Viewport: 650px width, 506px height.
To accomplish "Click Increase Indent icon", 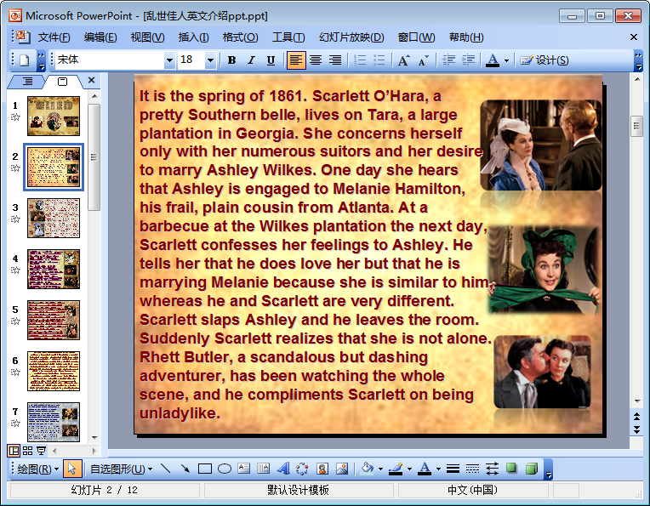I will (468, 60).
